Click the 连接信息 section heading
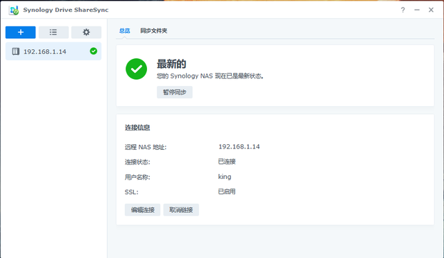 (x=137, y=128)
